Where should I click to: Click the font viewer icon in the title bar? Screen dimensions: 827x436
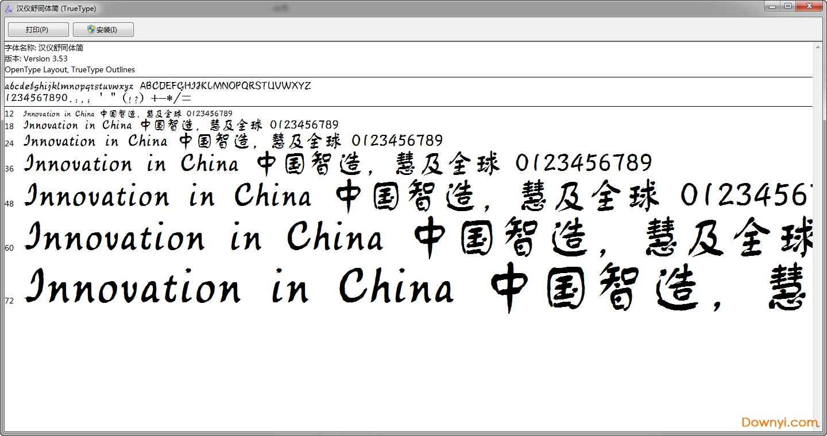9,9
